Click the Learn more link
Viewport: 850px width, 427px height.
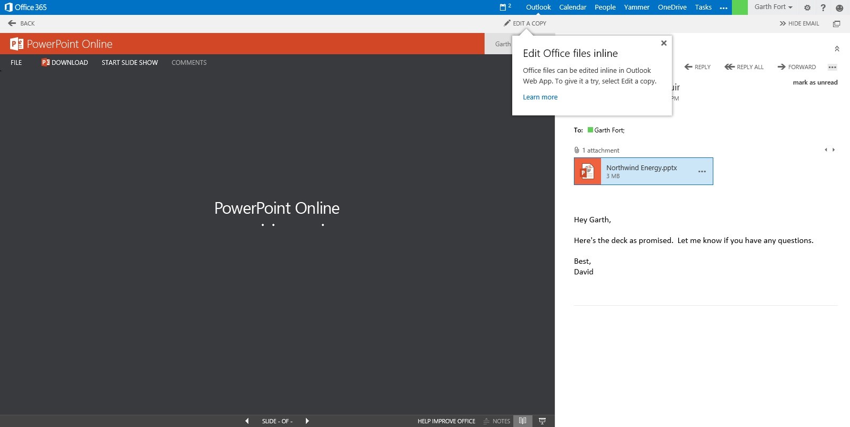click(540, 97)
